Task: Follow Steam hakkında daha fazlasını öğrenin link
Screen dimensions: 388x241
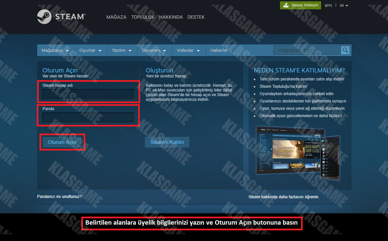Action: (x=284, y=197)
